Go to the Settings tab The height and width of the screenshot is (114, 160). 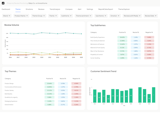click(x=90, y=9)
